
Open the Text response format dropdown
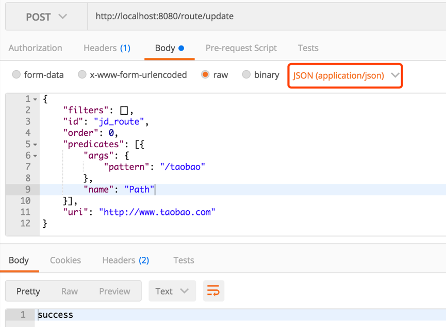[x=172, y=291]
